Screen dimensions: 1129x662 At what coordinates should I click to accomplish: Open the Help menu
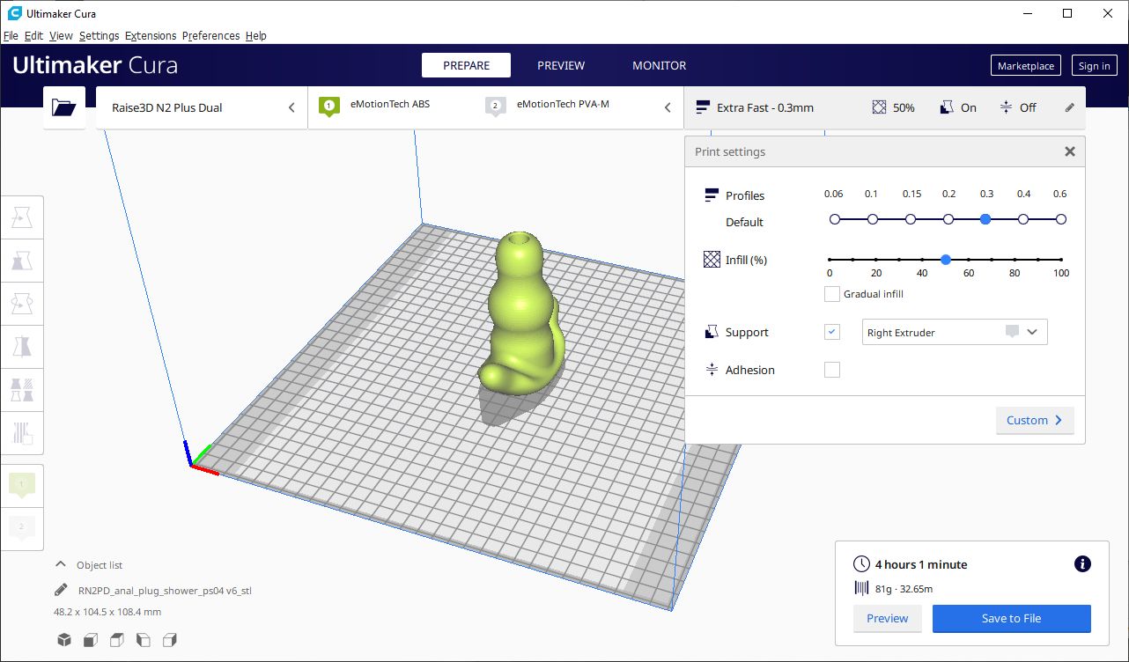point(255,36)
